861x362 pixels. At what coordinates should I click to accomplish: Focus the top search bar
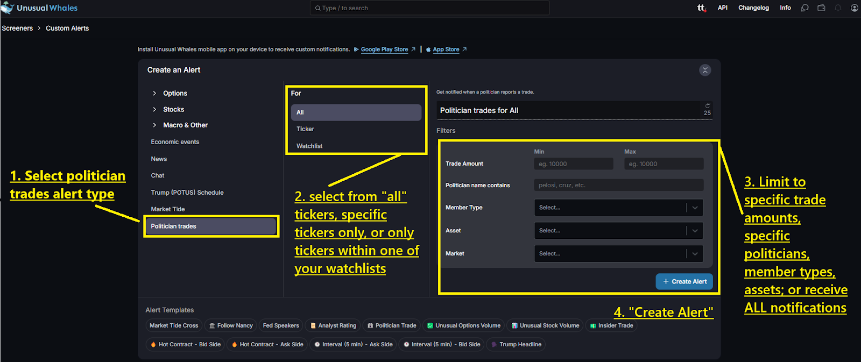click(429, 8)
